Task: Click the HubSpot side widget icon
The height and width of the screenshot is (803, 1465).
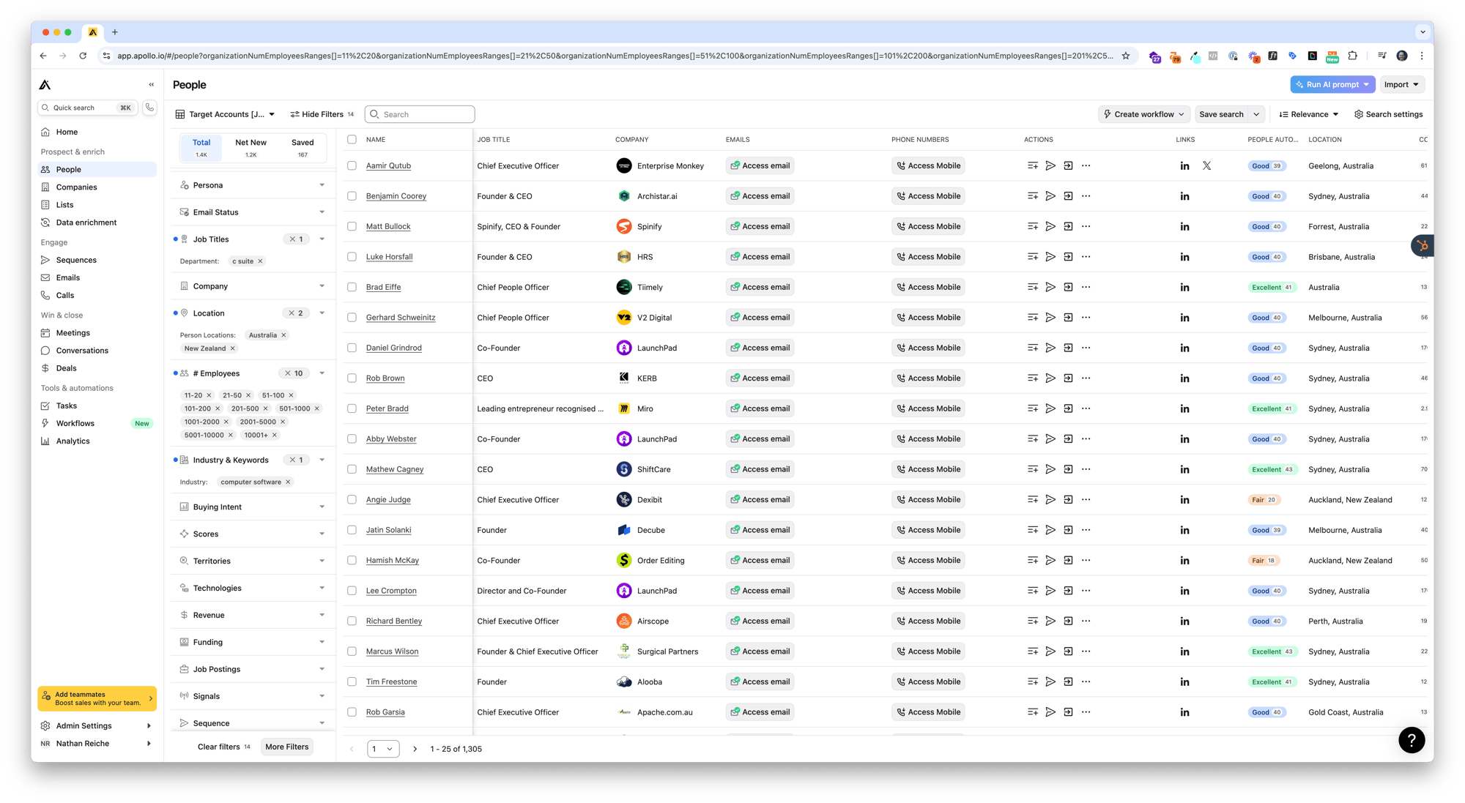Action: pyautogui.click(x=1422, y=246)
